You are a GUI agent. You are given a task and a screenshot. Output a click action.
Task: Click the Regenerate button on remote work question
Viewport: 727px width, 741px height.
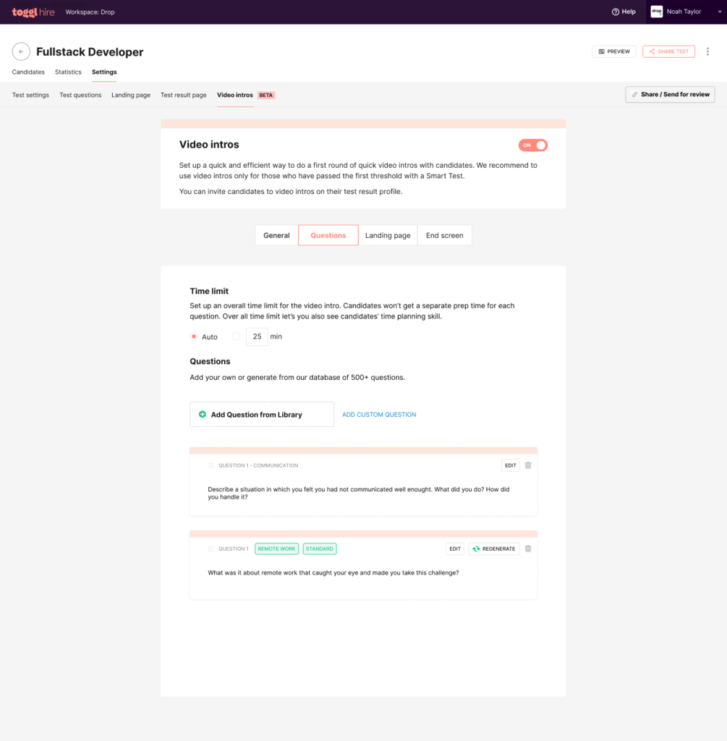(494, 549)
